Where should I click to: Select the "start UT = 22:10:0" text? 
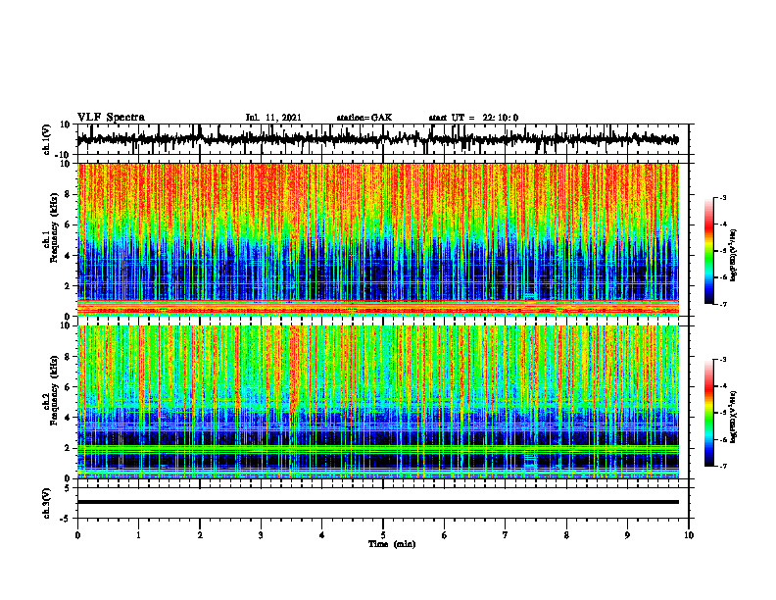coord(473,118)
